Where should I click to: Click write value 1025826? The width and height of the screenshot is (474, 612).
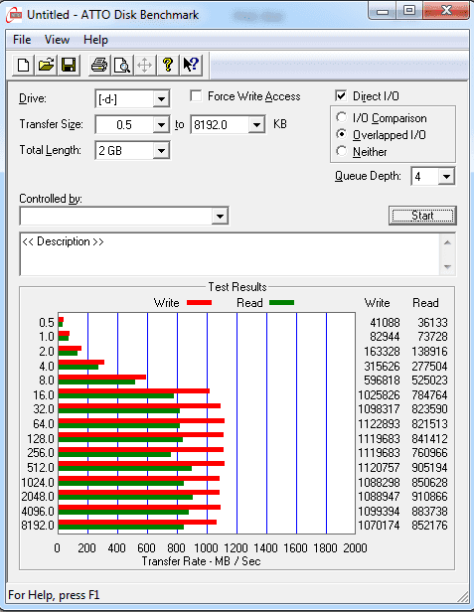point(379,395)
